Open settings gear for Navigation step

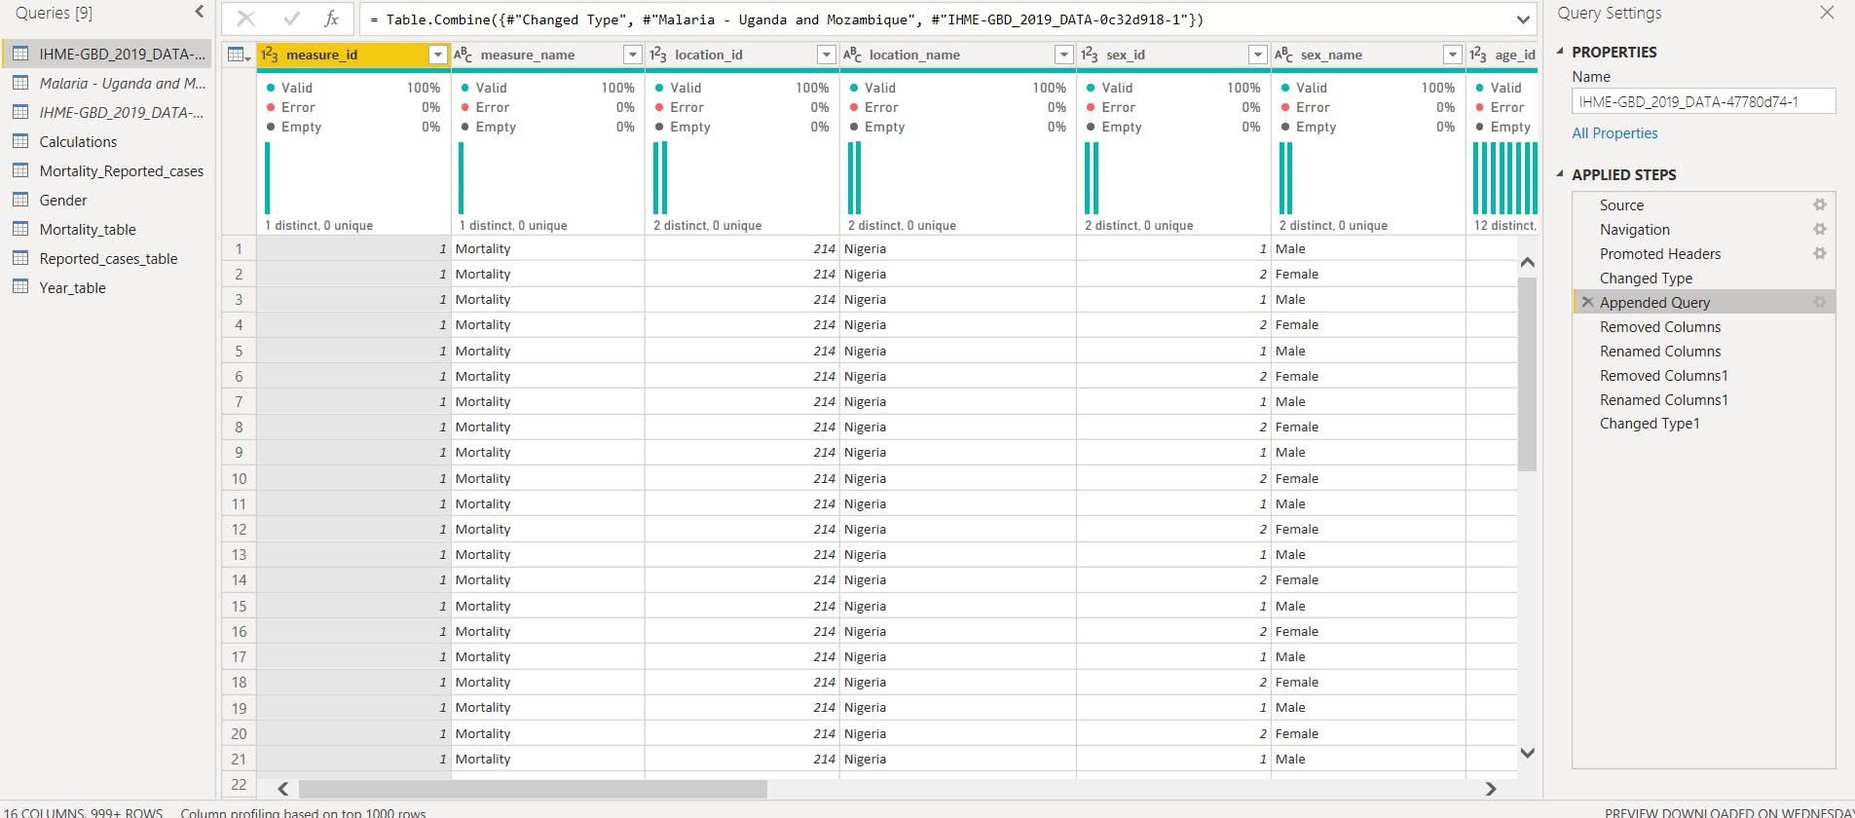1819,229
